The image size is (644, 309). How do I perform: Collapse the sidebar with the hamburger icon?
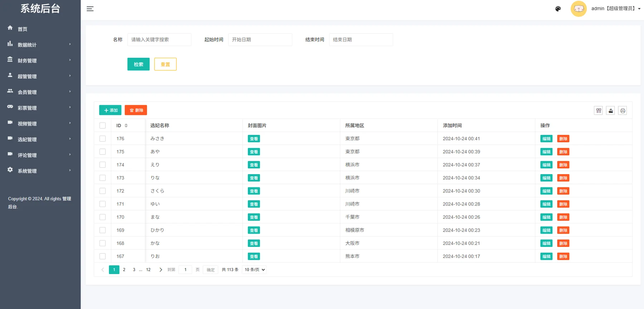coord(90,9)
